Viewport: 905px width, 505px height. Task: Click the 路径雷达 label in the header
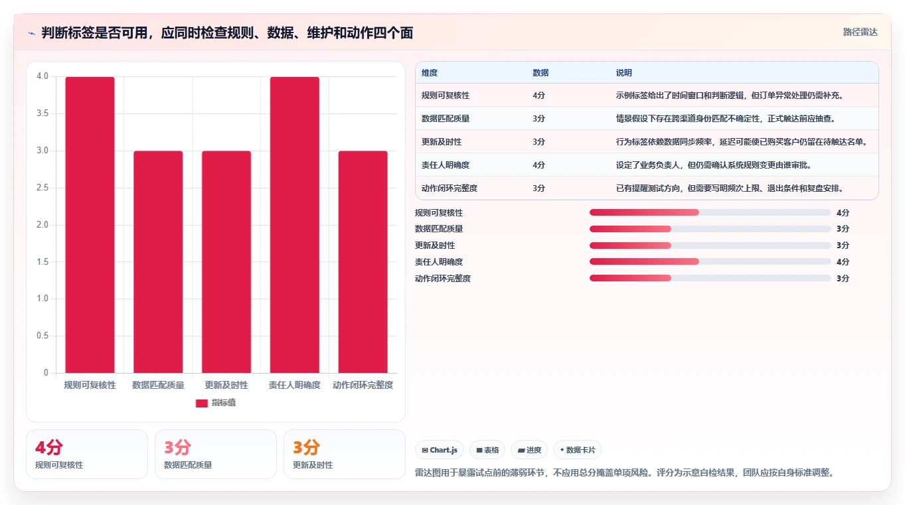tap(860, 32)
